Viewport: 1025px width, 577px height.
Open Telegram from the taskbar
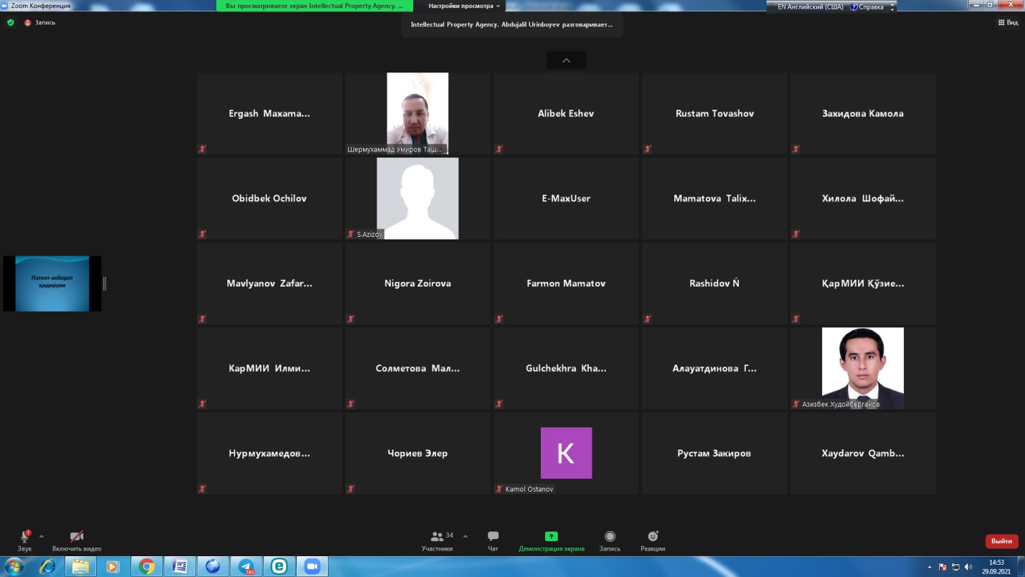[246, 566]
